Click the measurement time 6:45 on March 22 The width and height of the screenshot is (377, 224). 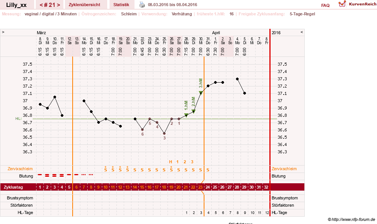[x=142, y=51]
